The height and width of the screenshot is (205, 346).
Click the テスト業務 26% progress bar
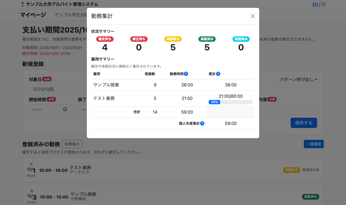point(231,102)
